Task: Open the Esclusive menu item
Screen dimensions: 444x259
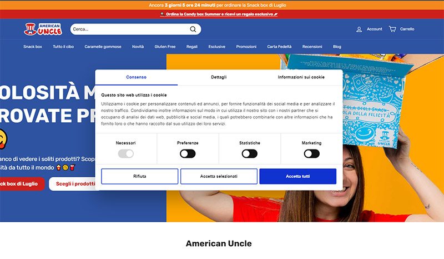Action: (217, 47)
